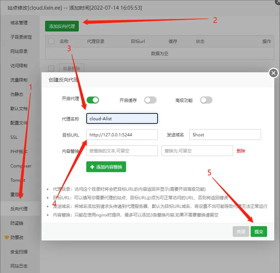The width and height of the screenshot is (280, 273).
Task: Open the 网站日志 sidebar tab
Action: pos(19,266)
